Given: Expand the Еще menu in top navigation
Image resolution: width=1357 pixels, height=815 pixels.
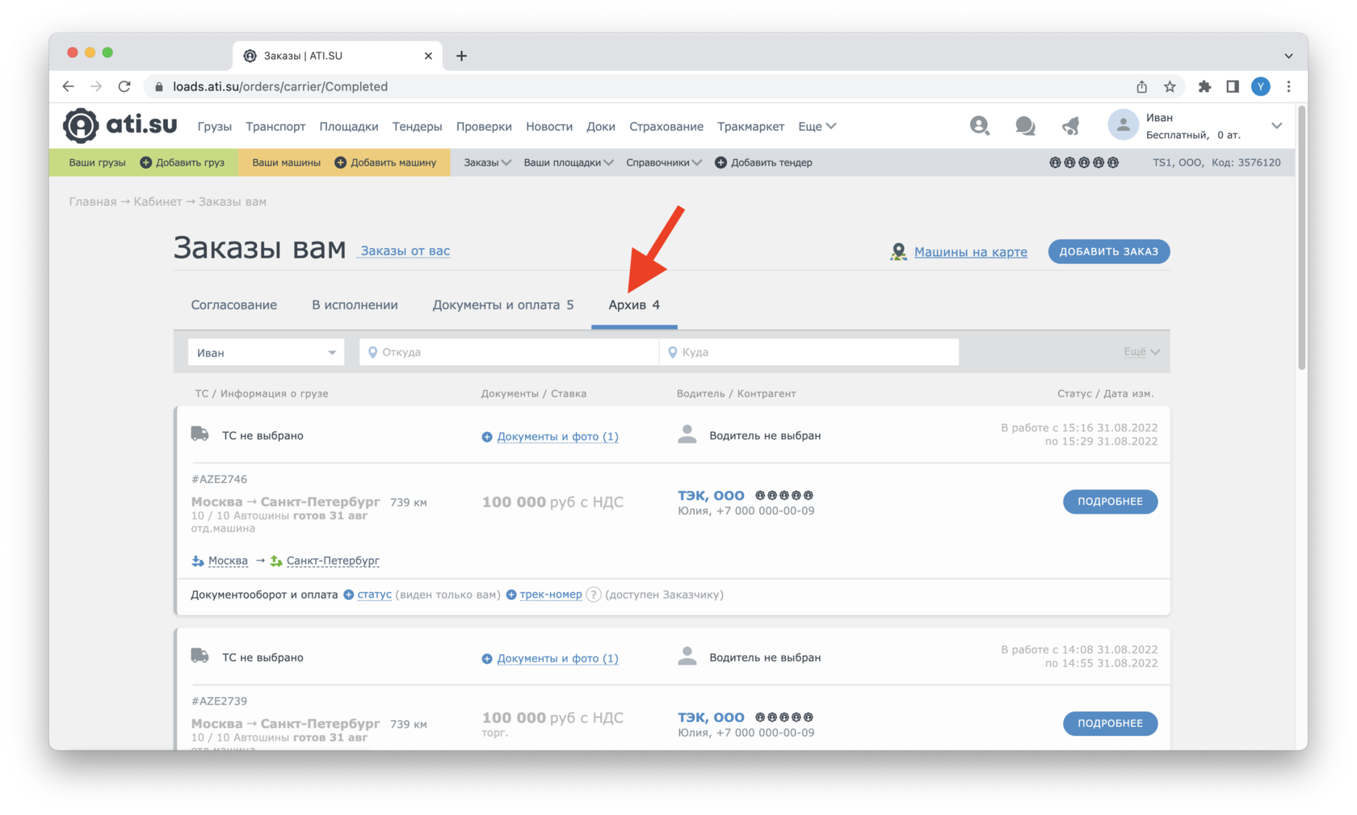Looking at the screenshot, I should click(817, 126).
